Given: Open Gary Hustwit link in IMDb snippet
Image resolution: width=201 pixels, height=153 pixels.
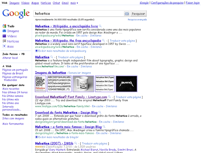Looking at the screenshot, I should (57, 150).
